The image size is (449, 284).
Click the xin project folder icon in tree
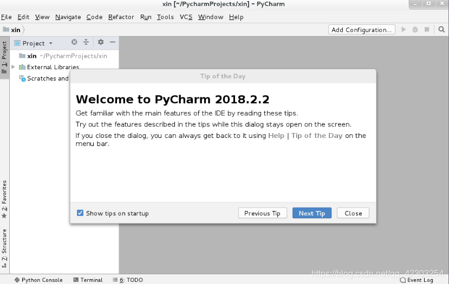[x=22, y=56]
